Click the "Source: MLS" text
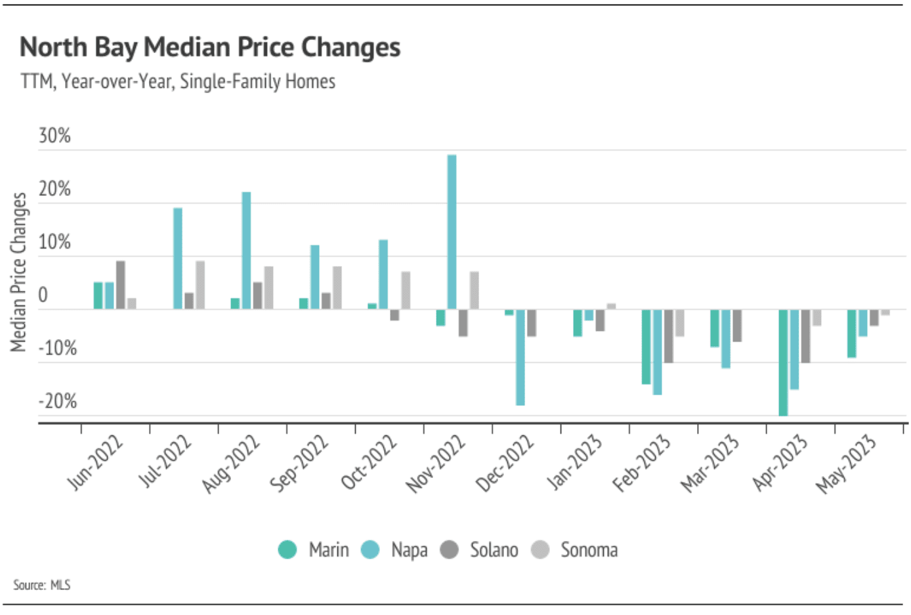Image resolution: width=911 pixels, height=615 pixels. click(41, 585)
